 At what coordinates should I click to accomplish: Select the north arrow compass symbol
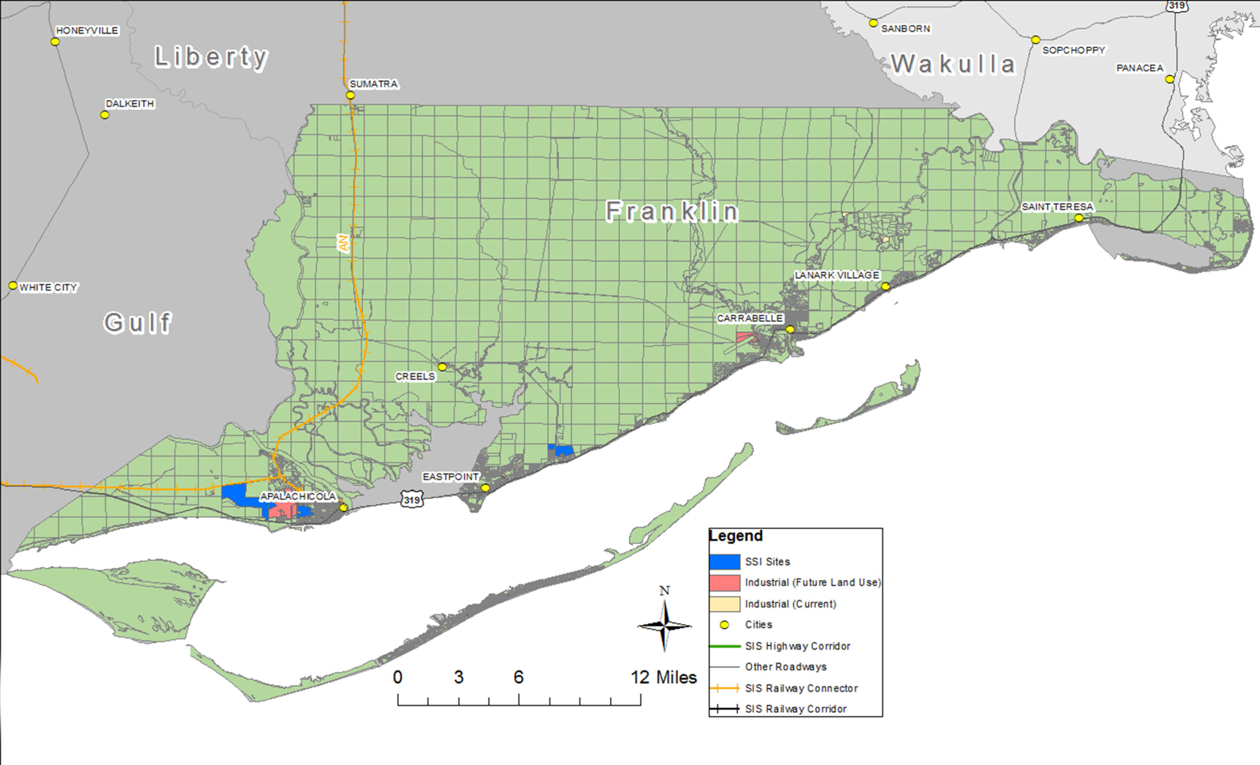click(x=665, y=626)
